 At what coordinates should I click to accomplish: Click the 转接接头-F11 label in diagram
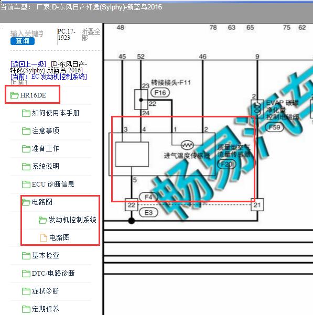pyautogui.click(x=171, y=82)
